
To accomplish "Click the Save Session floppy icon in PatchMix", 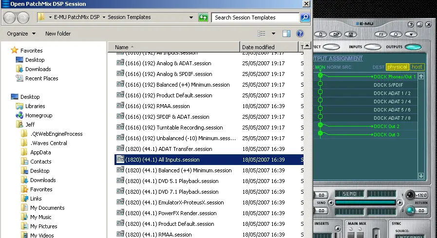I will click(351, 34).
